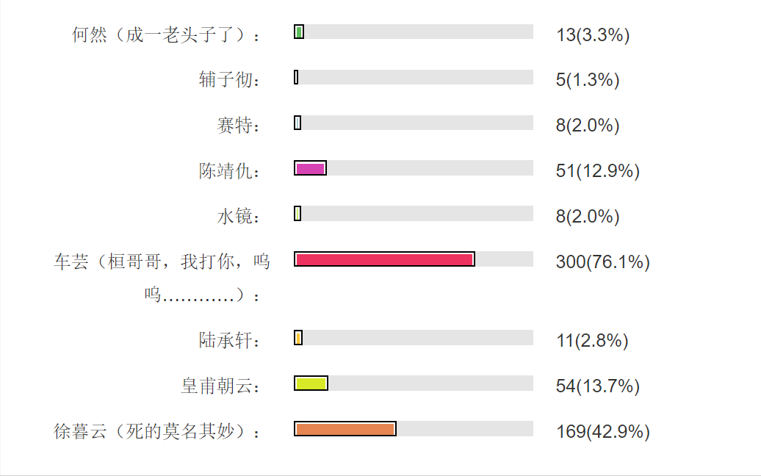Select the 赛特 vote bar

click(297, 123)
